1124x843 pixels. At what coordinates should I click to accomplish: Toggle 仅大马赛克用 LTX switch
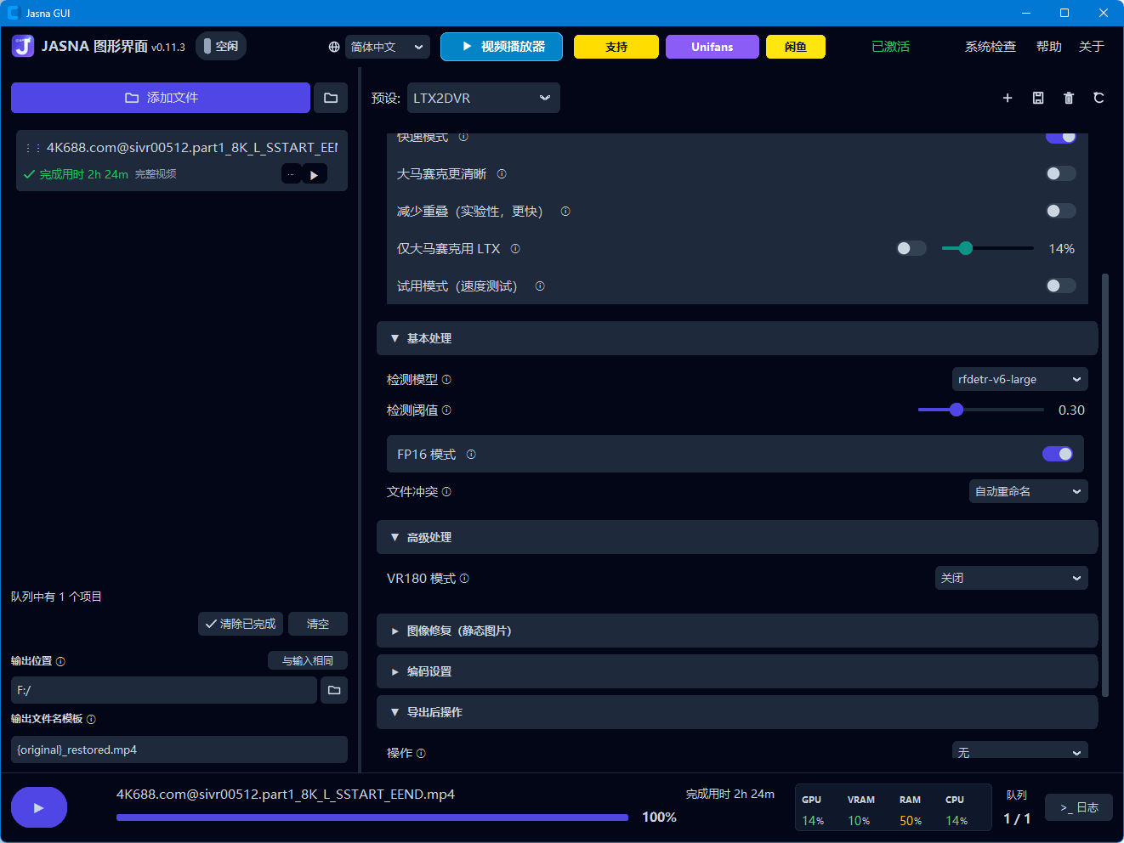coord(911,248)
